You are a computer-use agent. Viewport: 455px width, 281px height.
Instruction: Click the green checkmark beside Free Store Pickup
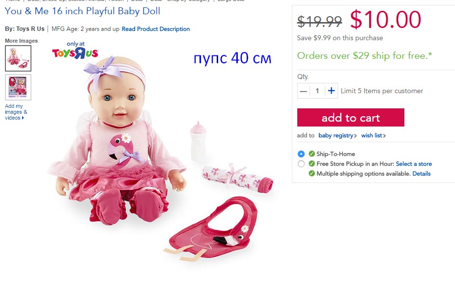[x=312, y=164]
